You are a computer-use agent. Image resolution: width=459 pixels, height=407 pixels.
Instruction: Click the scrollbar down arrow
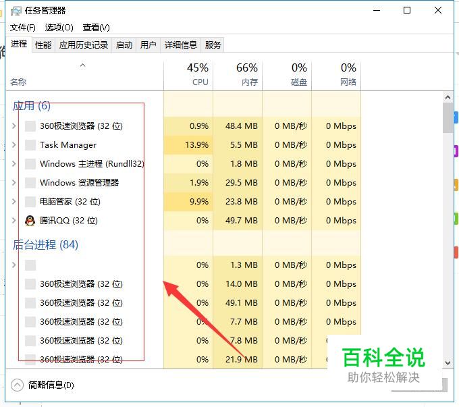pos(448,362)
